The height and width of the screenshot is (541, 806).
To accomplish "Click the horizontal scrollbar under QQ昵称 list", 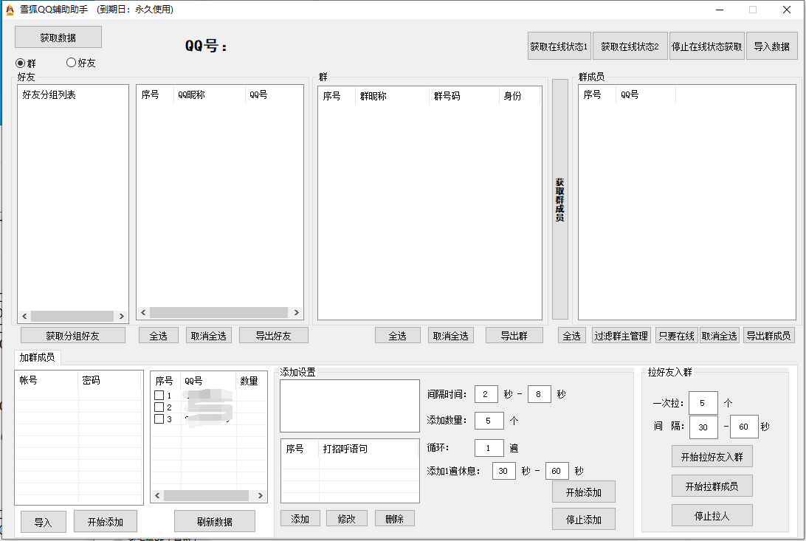I will tap(219, 312).
